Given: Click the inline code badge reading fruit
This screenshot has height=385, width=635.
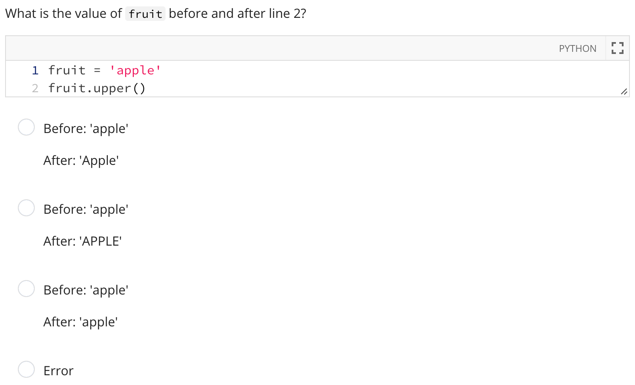Looking at the screenshot, I should 145,13.
